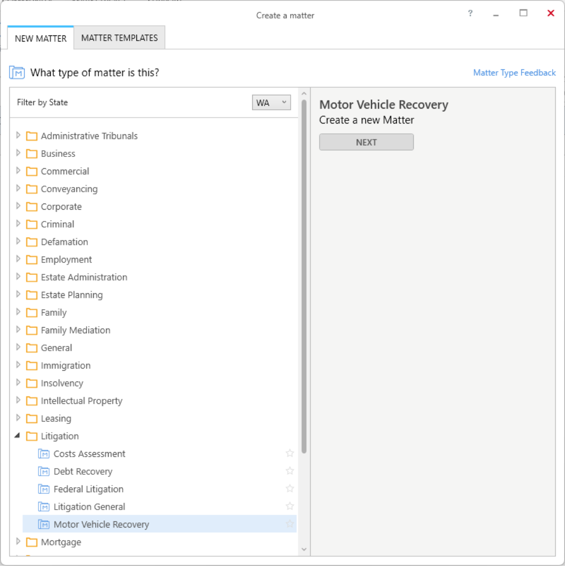Open help via question mark icon
The image size is (565, 566).
pos(470,13)
